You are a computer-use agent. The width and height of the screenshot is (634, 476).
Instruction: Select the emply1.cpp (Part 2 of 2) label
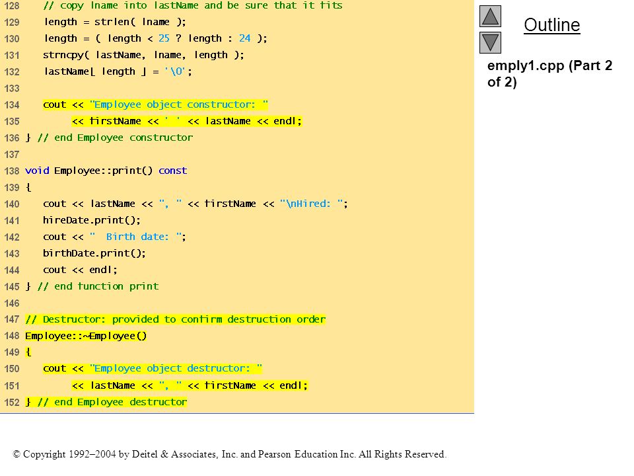(x=549, y=73)
